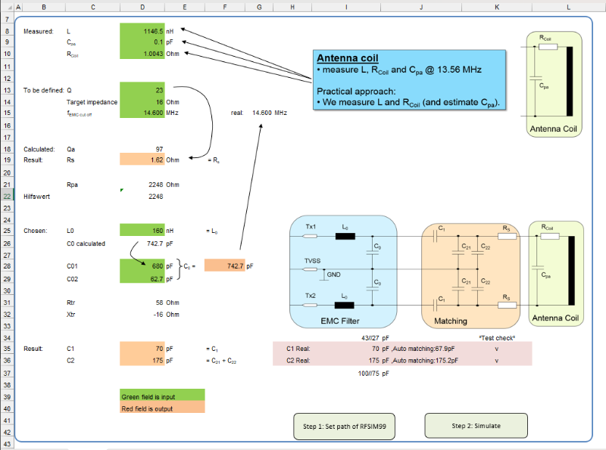The image size is (606, 450).
Task: Click the RCoil cell with value 1.0043
Action: 142,54
